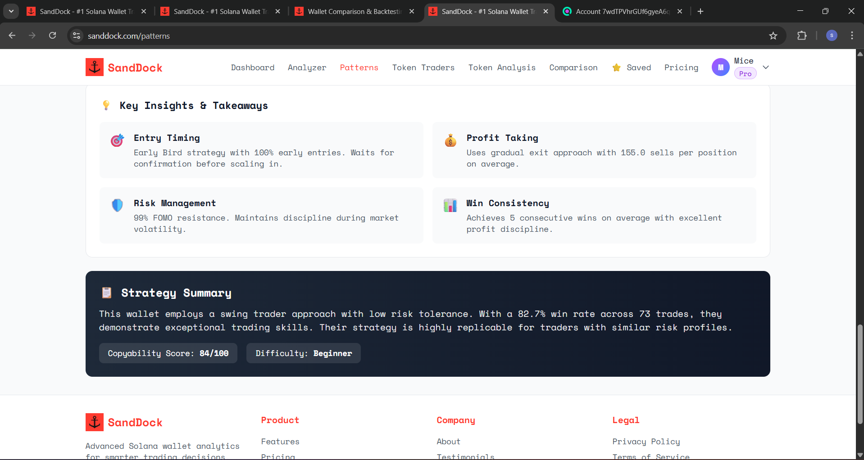Close the Wallet Comparison & Backtesting tab
The image size is (864, 460).
[x=412, y=11]
